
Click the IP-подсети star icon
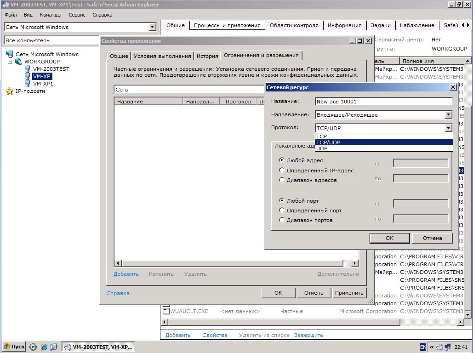[10, 91]
